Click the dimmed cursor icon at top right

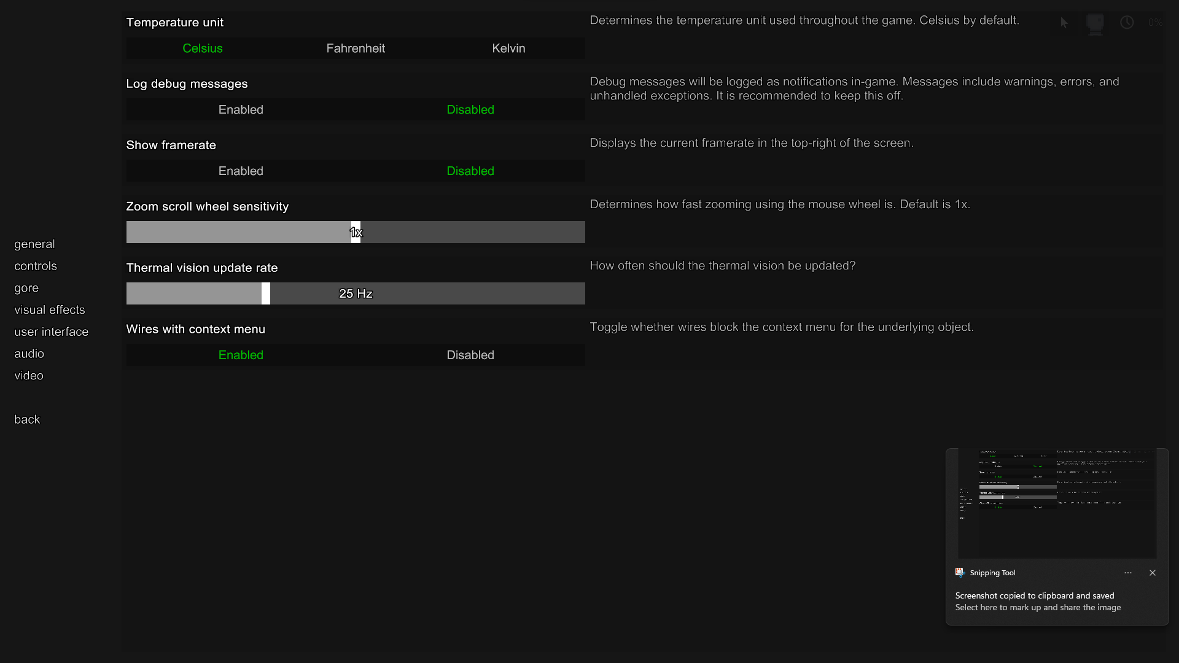tap(1064, 23)
